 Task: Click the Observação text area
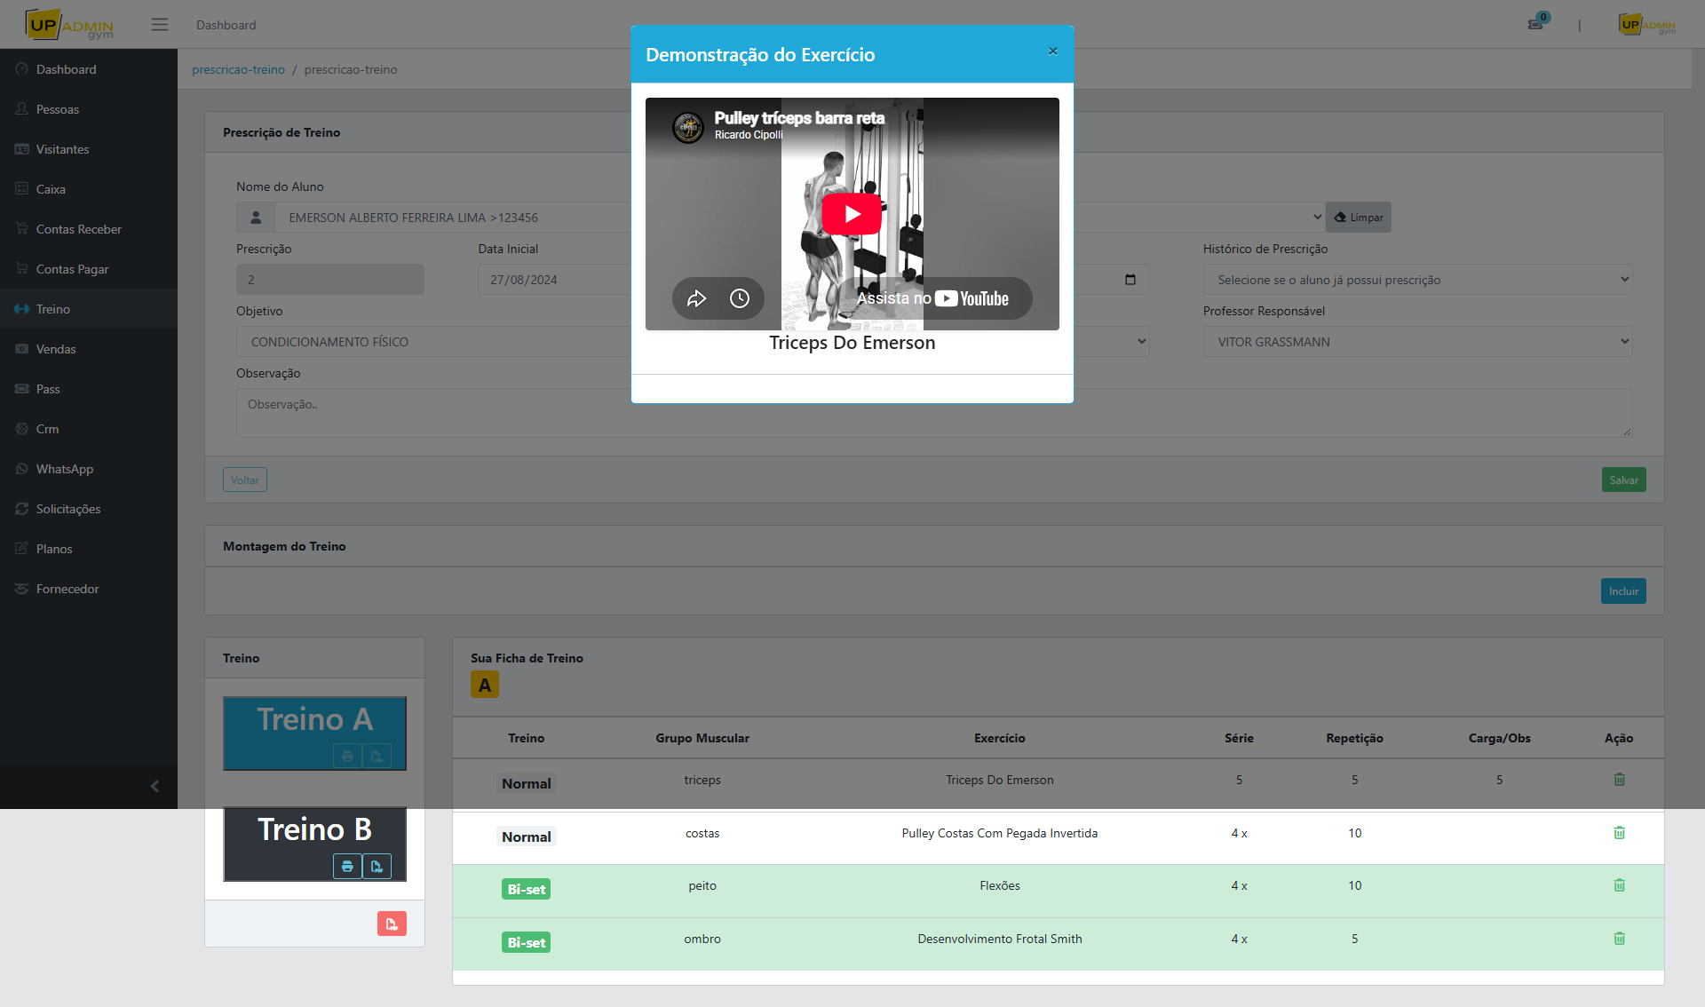(933, 412)
